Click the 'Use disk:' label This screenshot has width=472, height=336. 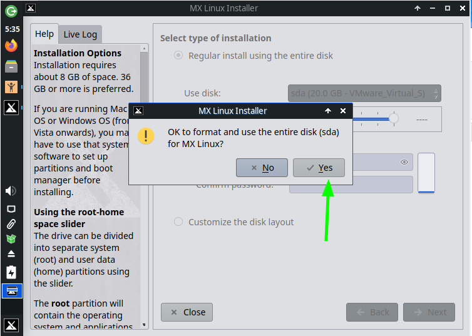pos(202,93)
